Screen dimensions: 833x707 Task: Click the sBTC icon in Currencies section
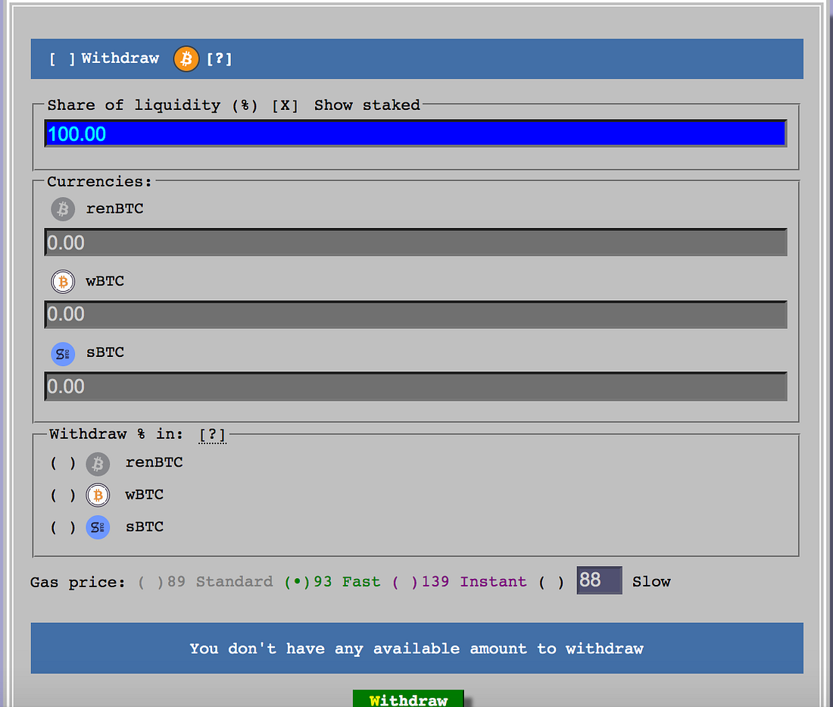coord(63,353)
